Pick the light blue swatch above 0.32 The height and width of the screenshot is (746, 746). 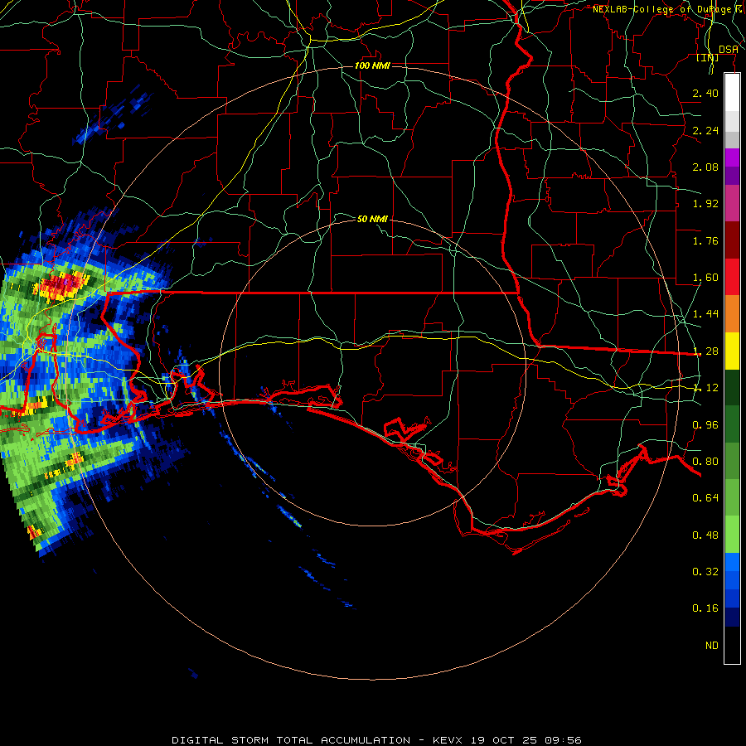pos(732,562)
